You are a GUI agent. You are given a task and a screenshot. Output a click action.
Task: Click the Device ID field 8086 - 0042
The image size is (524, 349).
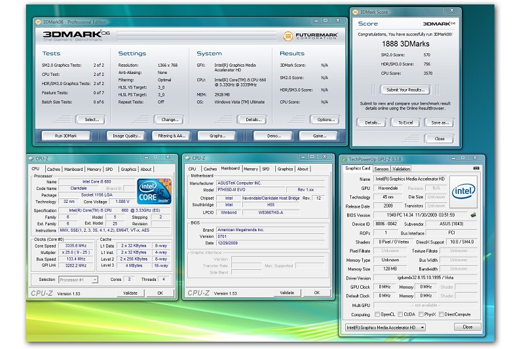click(x=386, y=224)
